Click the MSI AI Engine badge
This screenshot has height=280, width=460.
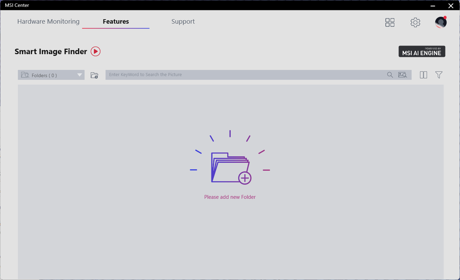[x=422, y=51]
